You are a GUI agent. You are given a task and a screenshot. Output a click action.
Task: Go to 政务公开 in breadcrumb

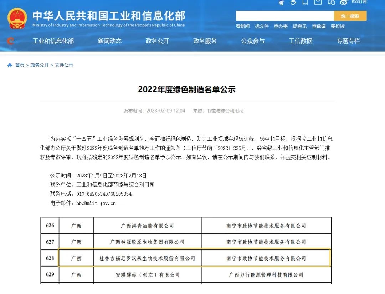point(40,65)
